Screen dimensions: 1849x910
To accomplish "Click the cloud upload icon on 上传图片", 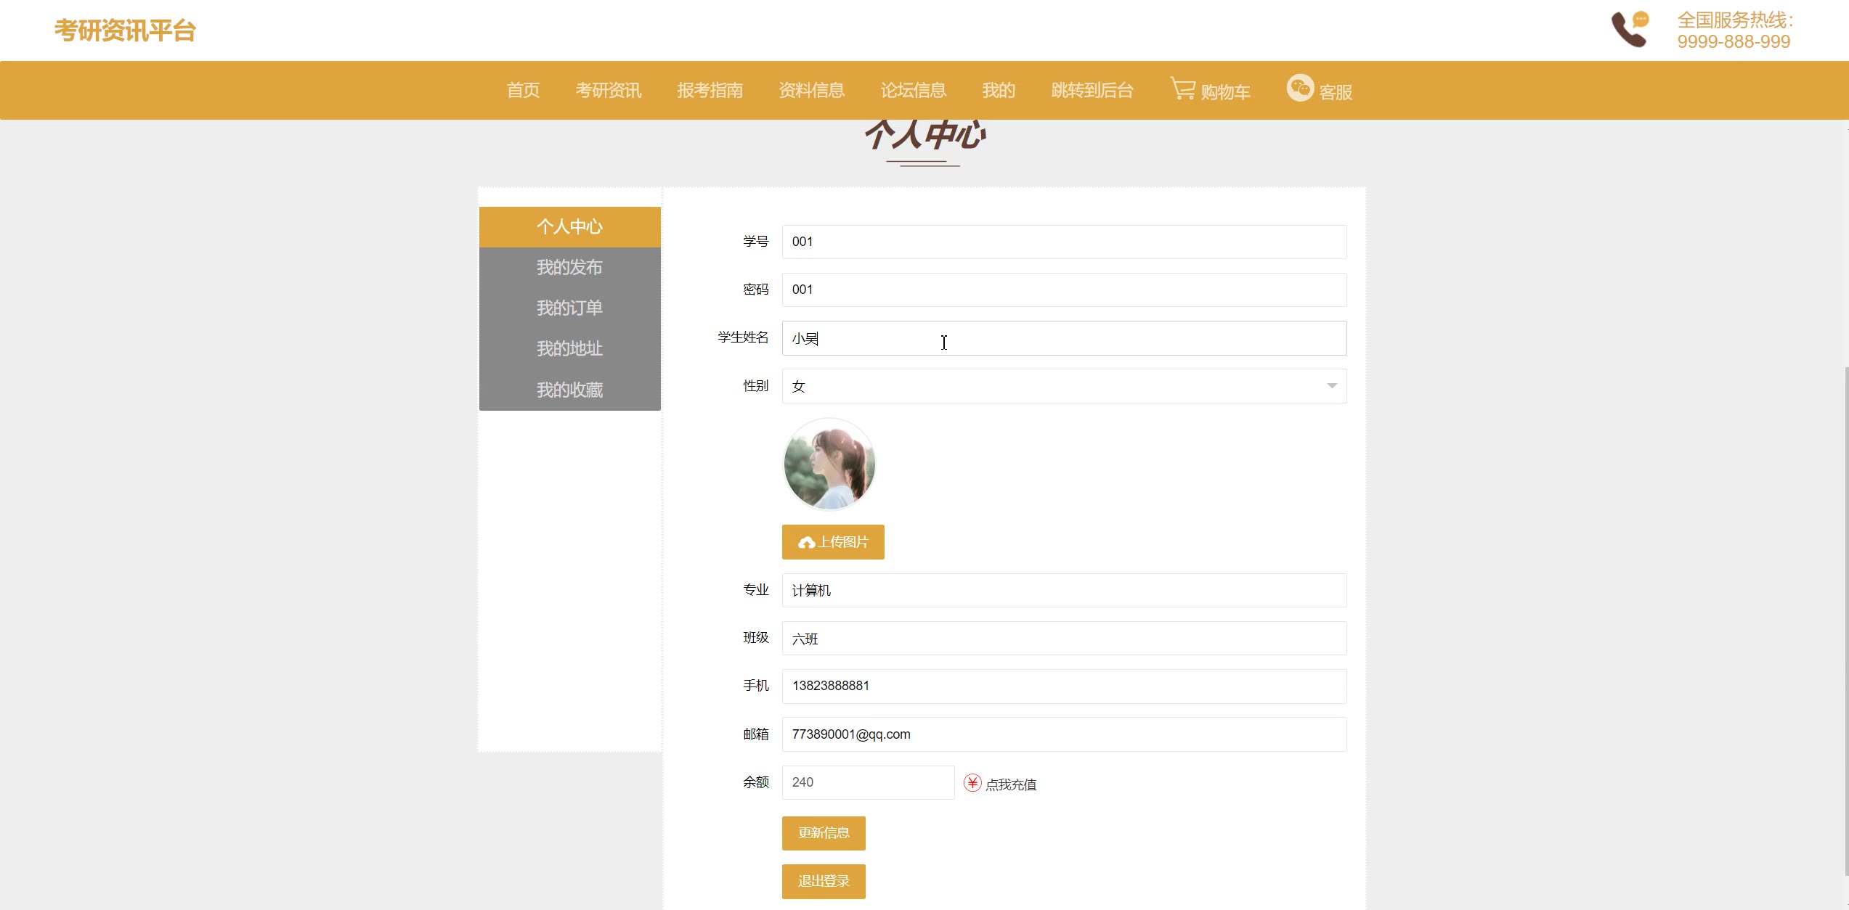I will pos(806,543).
